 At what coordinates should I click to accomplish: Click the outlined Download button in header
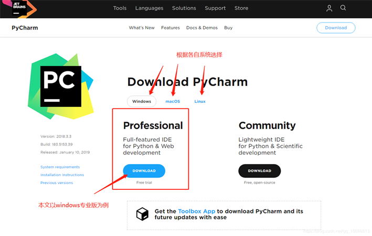tap(336, 28)
